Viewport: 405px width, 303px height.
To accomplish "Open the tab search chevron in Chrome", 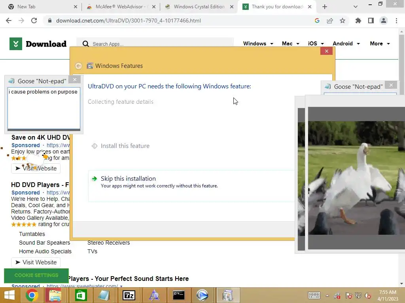I will (x=356, y=7).
